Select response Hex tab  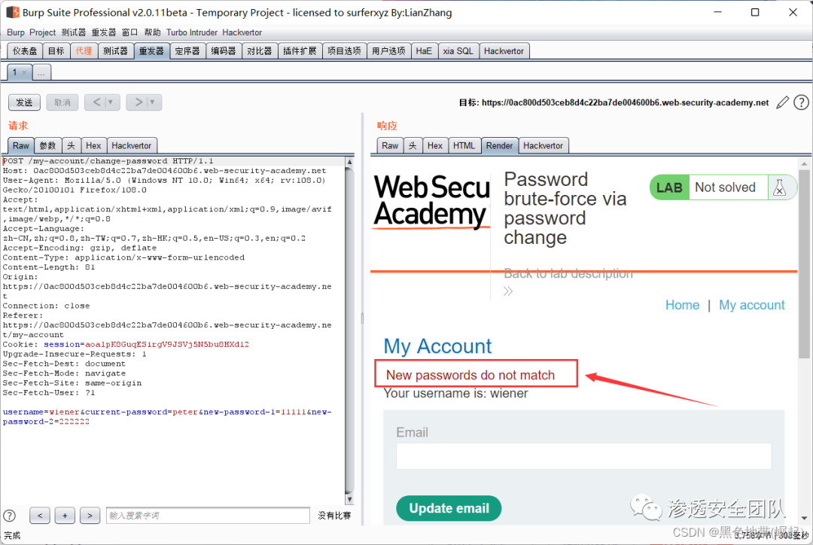tap(435, 146)
